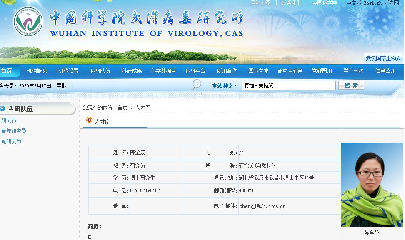The image size is (405, 240).
Task: Click the 搜索 search button
Action: pos(351,85)
